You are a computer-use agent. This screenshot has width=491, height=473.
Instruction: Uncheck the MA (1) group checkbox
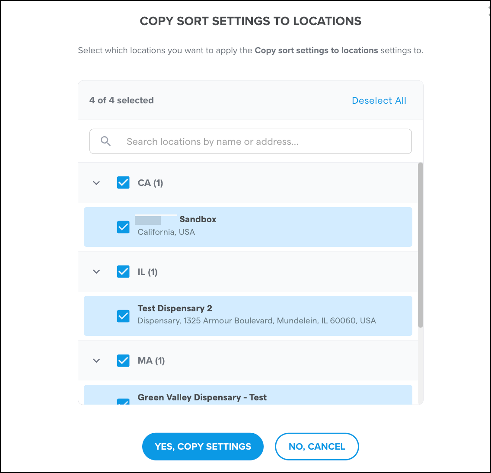123,361
